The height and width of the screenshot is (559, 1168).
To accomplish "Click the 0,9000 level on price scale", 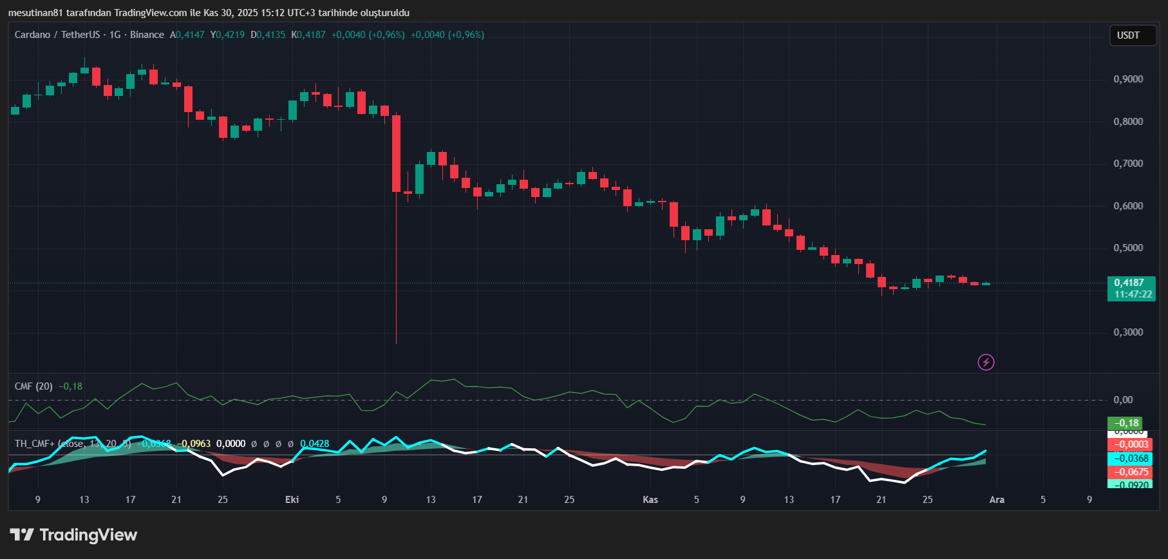I will [x=1128, y=79].
